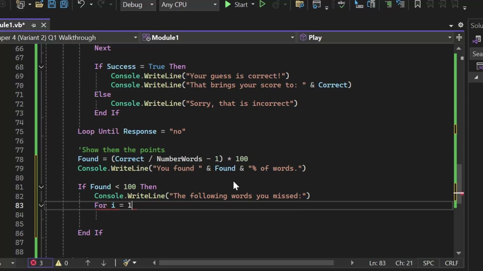Click the uncomment selected lines icon

[x=401, y=5]
